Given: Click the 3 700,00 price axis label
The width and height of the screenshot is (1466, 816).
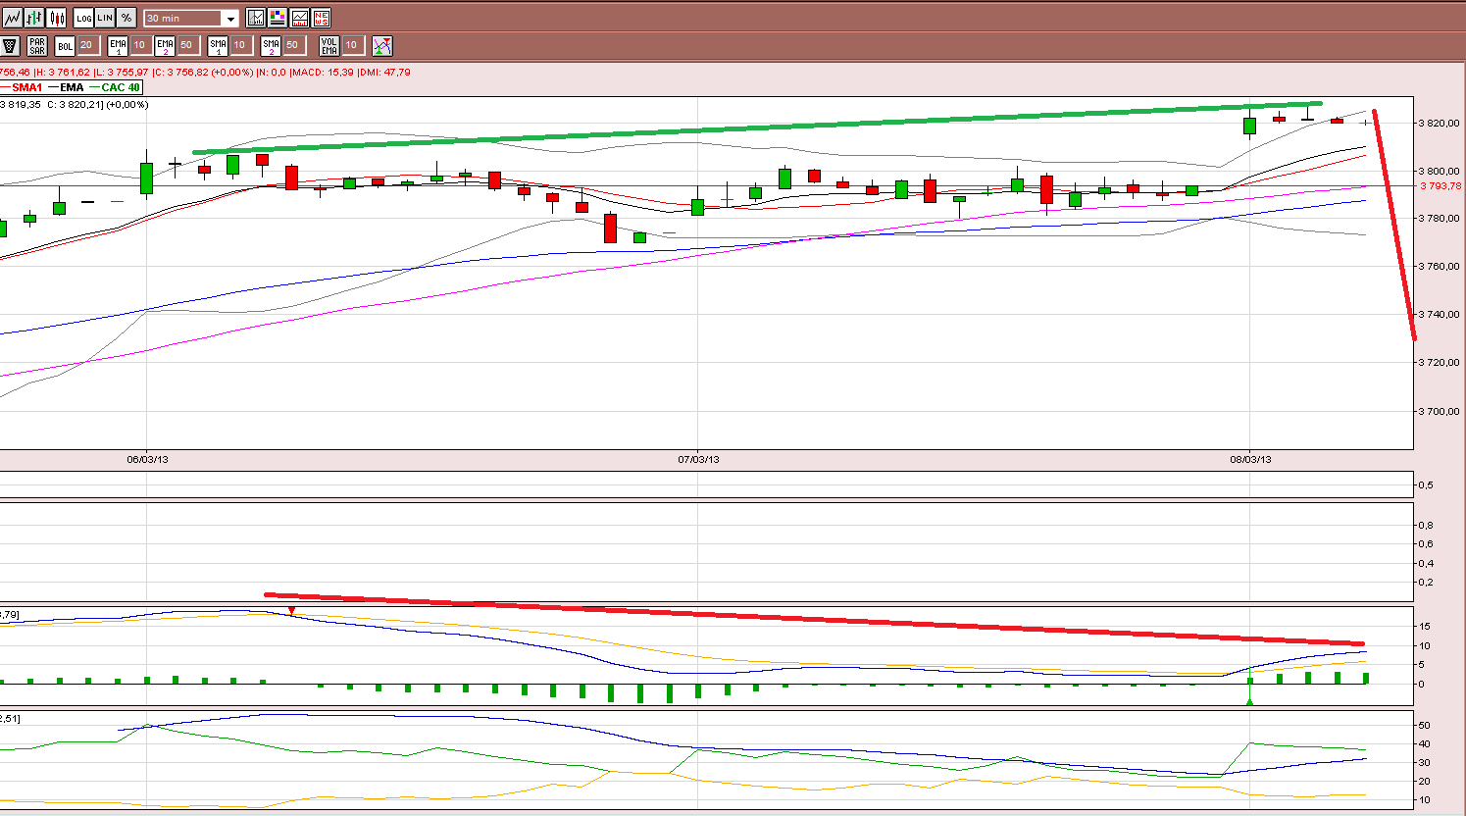Looking at the screenshot, I should tap(1440, 411).
